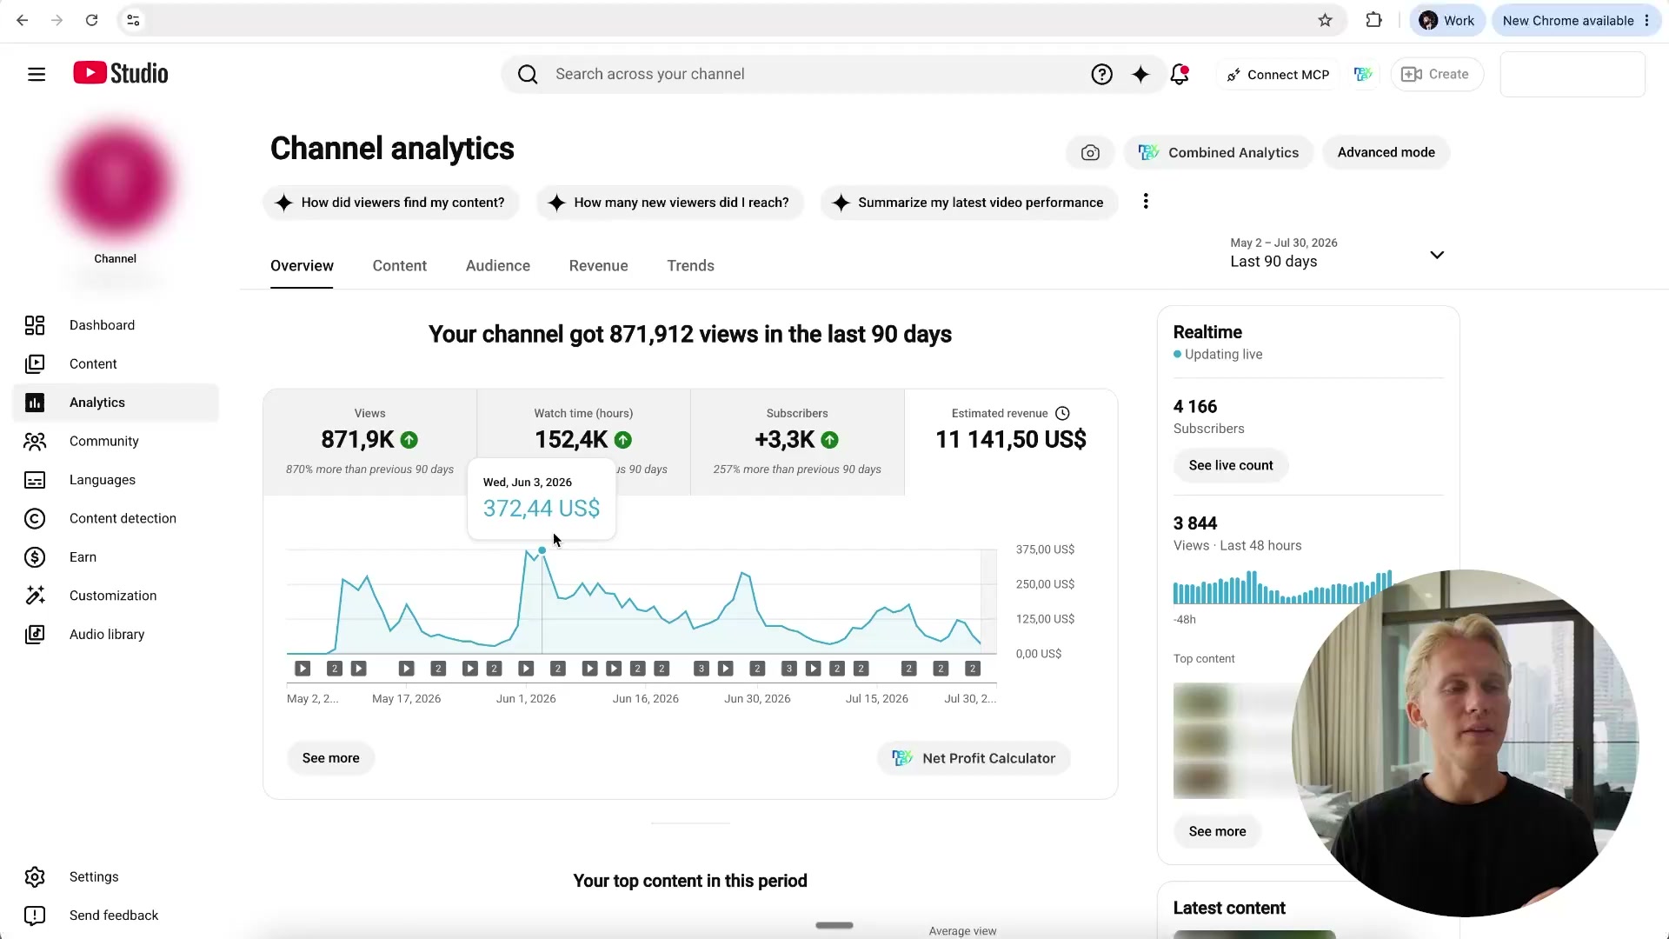Switch to the Trends tab

[691, 266]
